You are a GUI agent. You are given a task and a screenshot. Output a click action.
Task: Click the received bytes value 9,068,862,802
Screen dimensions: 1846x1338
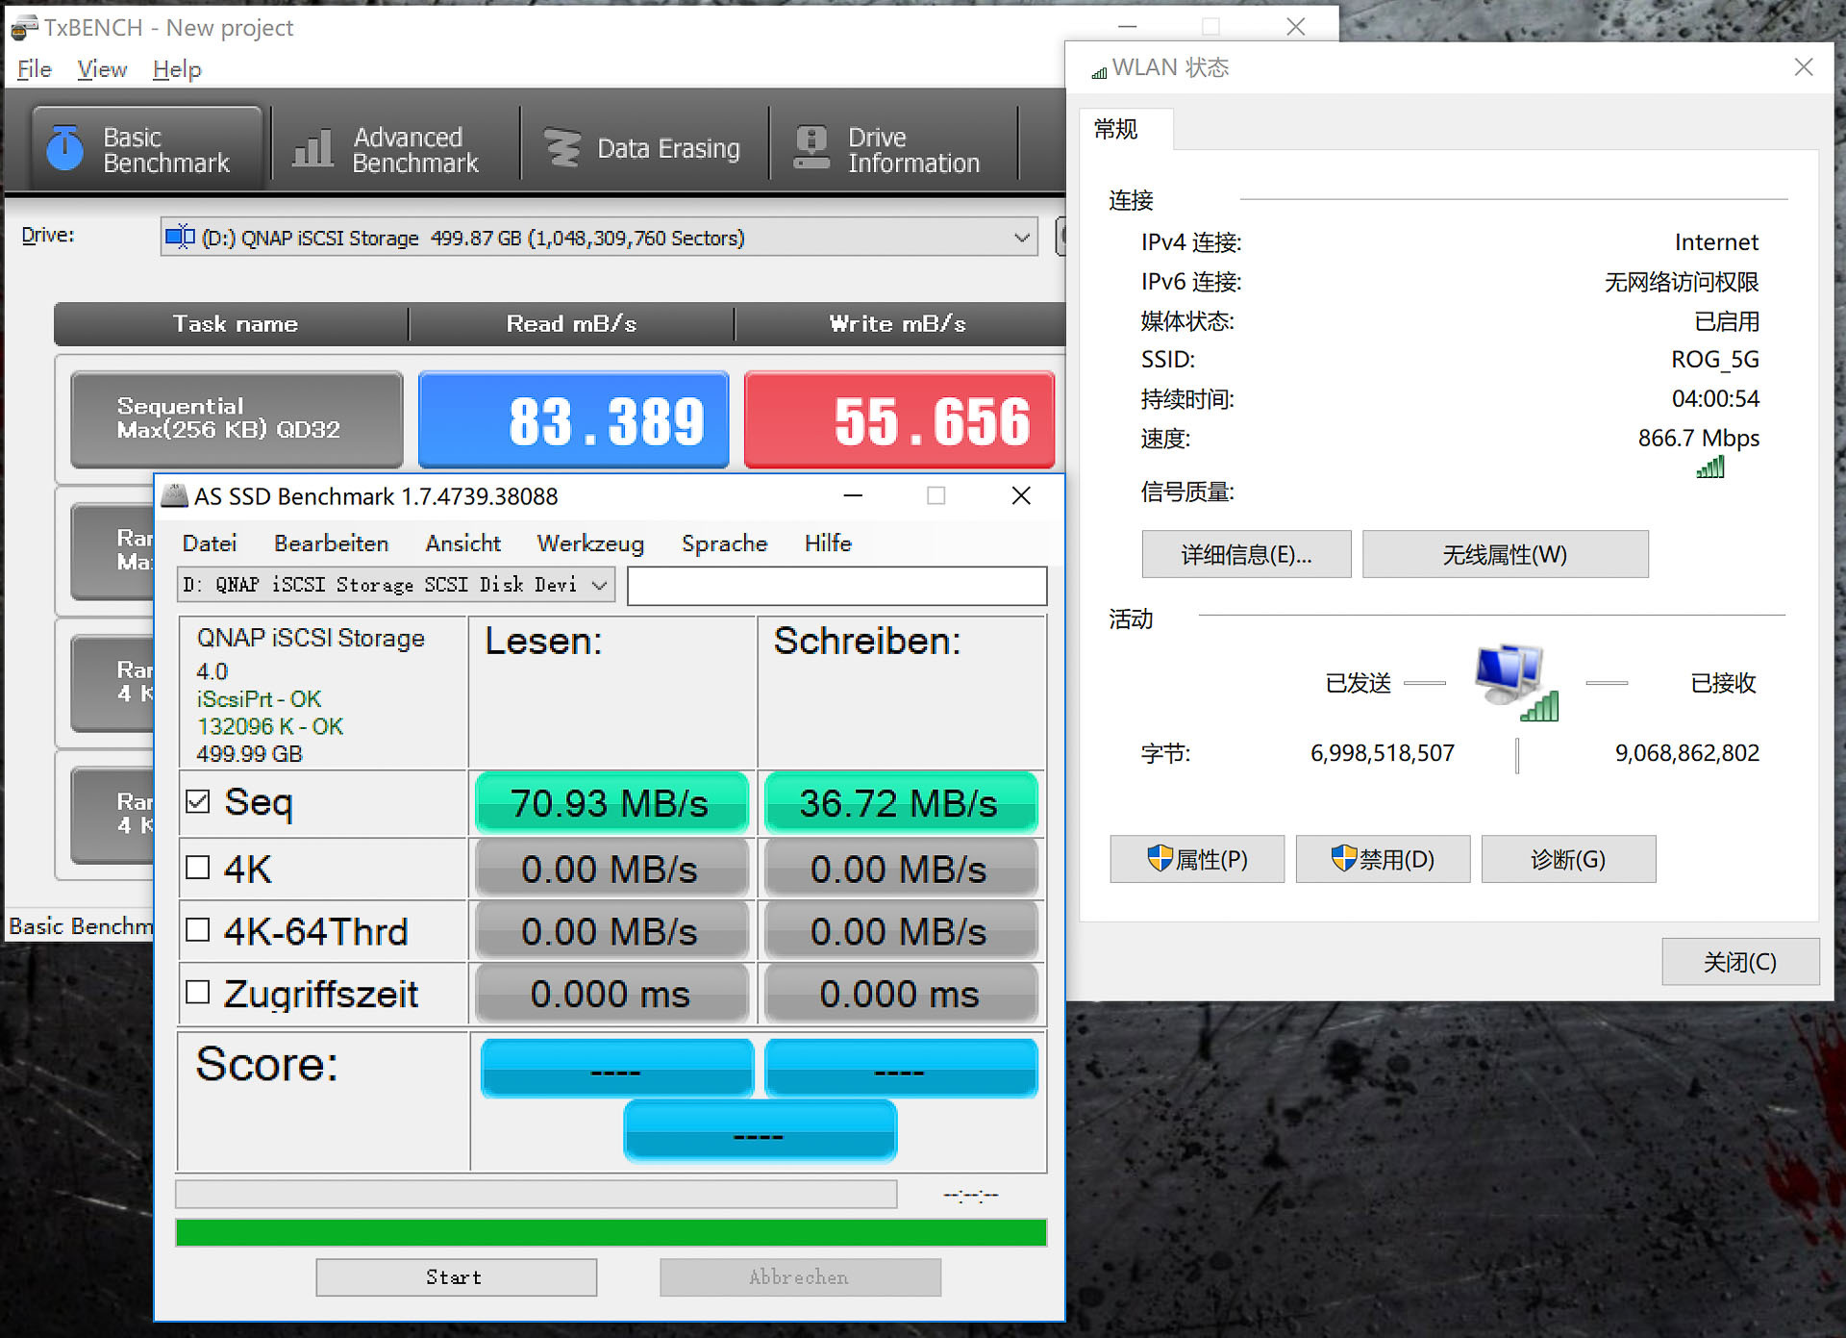(x=1687, y=753)
